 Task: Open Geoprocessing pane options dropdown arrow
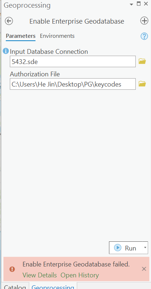(131, 4)
